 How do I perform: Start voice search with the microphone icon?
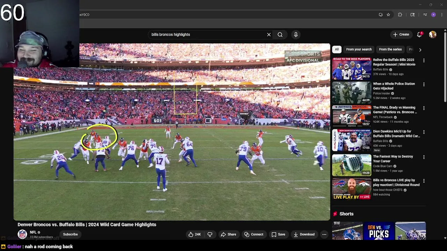pos(296,35)
